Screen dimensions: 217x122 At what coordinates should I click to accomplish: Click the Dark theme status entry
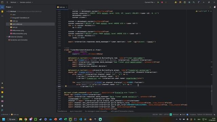click(x=182, y=115)
